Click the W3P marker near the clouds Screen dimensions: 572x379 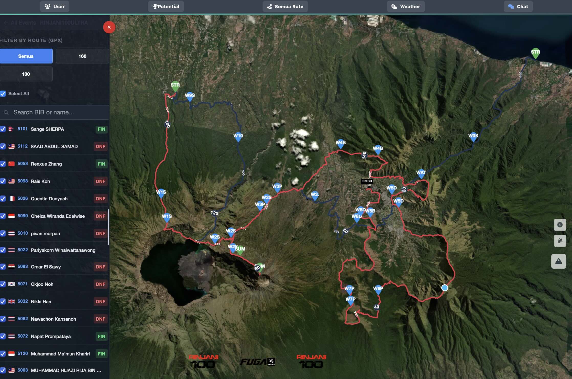click(x=277, y=188)
